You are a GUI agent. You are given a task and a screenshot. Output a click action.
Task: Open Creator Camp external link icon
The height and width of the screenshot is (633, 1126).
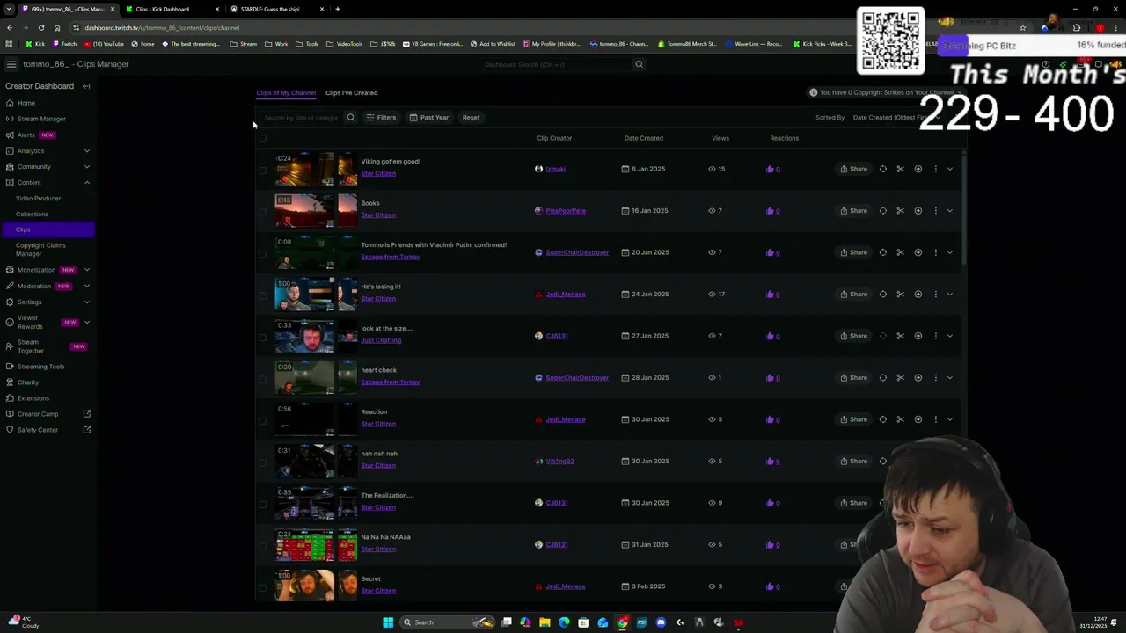click(87, 414)
